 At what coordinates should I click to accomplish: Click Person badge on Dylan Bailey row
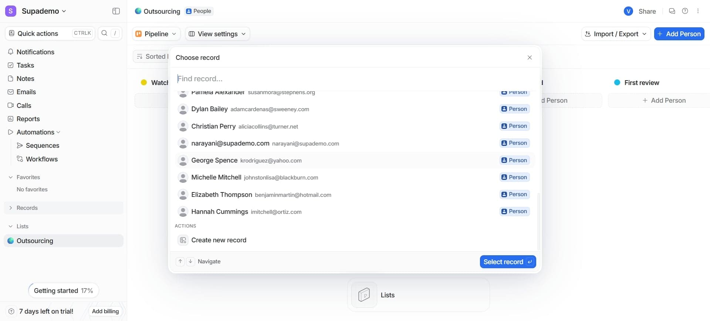point(514,109)
